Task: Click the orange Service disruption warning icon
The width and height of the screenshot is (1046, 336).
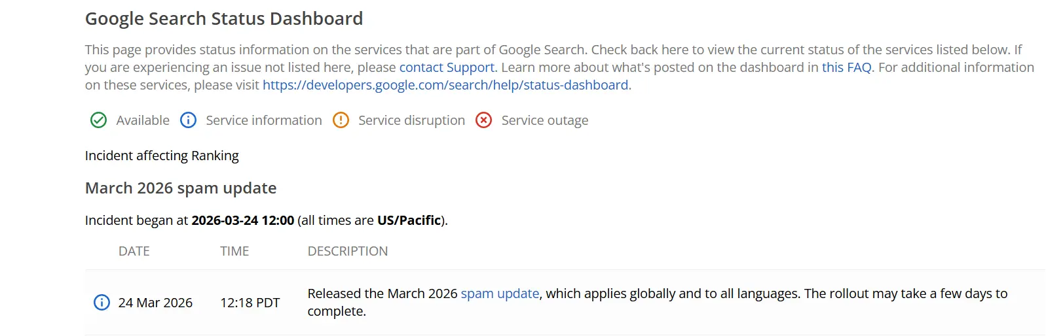Action: 341,120
